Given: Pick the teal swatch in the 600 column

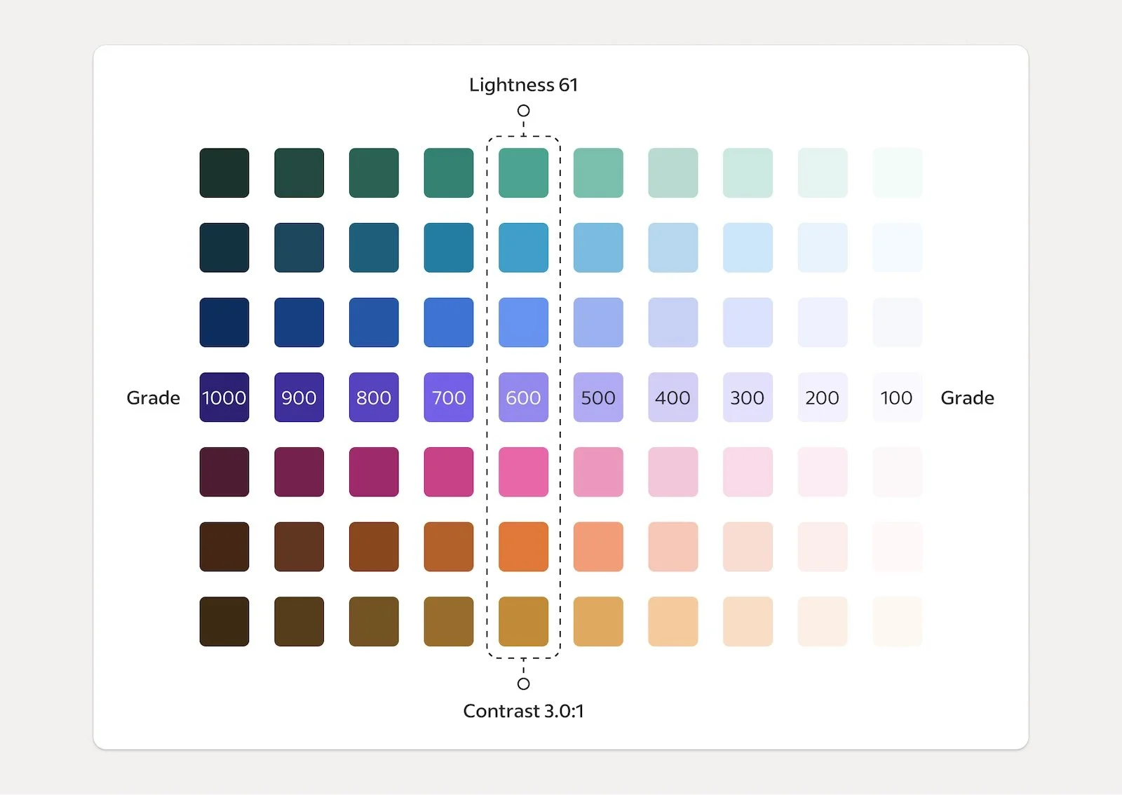Looking at the screenshot, I should [x=524, y=173].
